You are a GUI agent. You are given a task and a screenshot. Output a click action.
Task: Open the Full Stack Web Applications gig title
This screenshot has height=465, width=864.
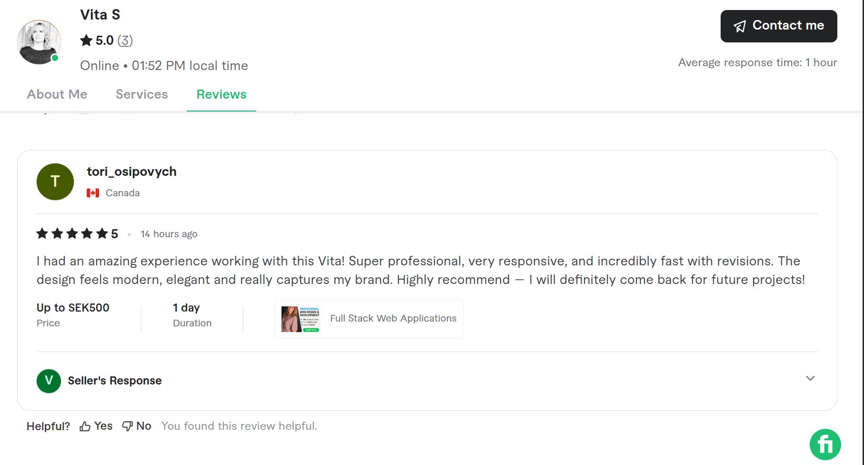pos(393,318)
